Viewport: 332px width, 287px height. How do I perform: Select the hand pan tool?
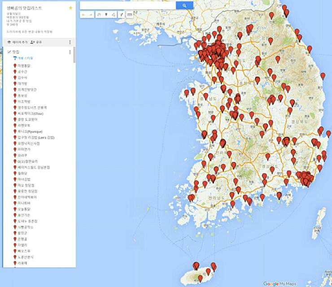pos(99,15)
